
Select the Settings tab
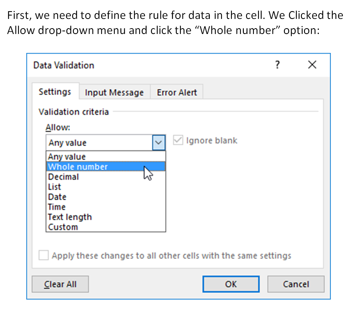[55, 92]
